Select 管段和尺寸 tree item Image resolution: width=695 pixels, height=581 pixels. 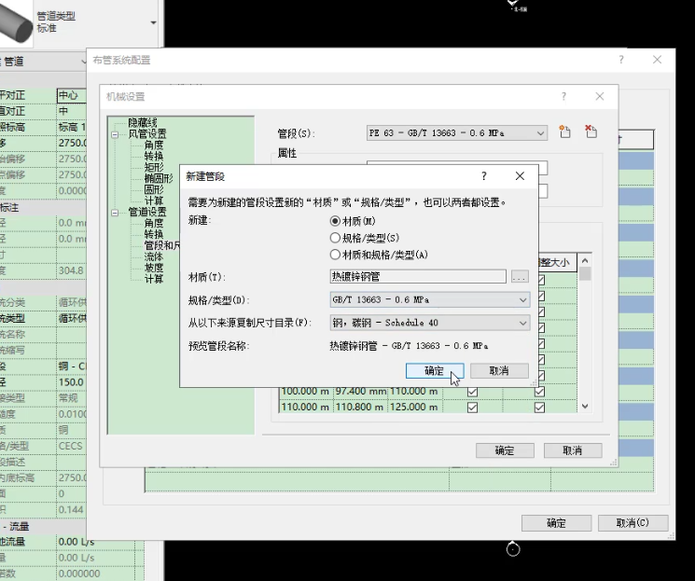[x=161, y=245]
